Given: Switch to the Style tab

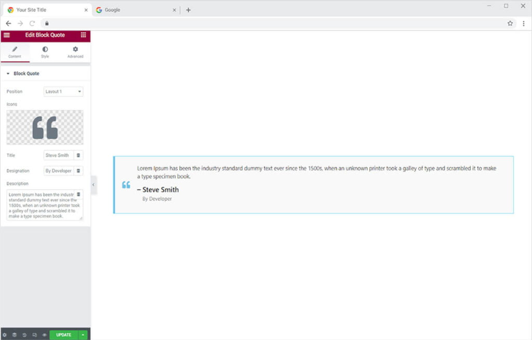Looking at the screenshot, I should coord(45,52).
